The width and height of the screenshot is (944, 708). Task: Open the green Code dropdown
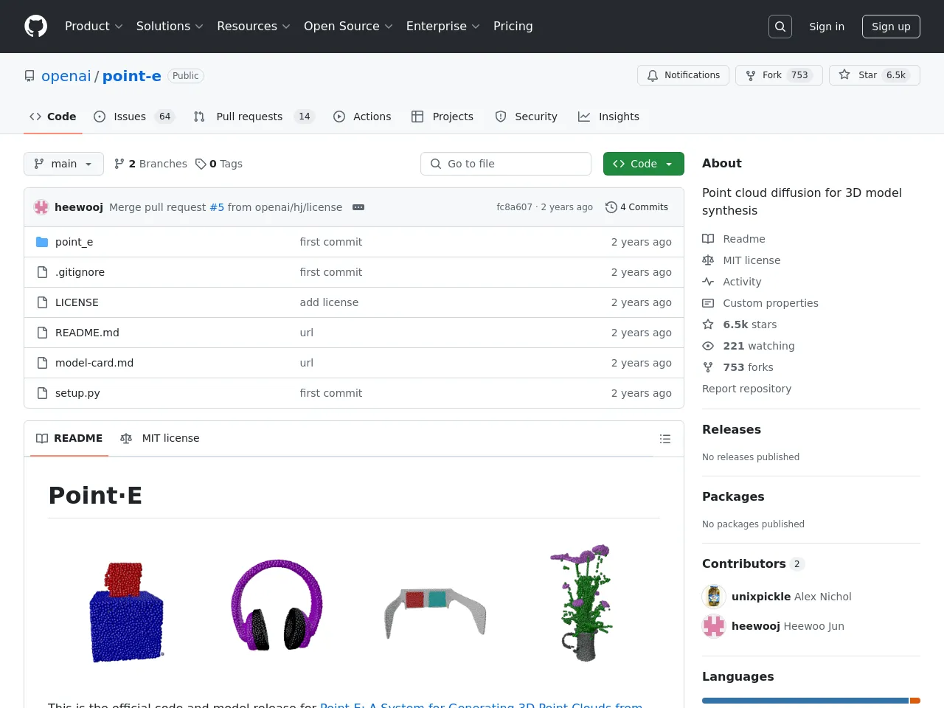pyautogui.click(x=643, y=164)
